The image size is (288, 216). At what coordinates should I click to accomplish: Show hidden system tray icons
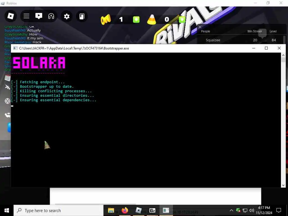tap(231, 210)
